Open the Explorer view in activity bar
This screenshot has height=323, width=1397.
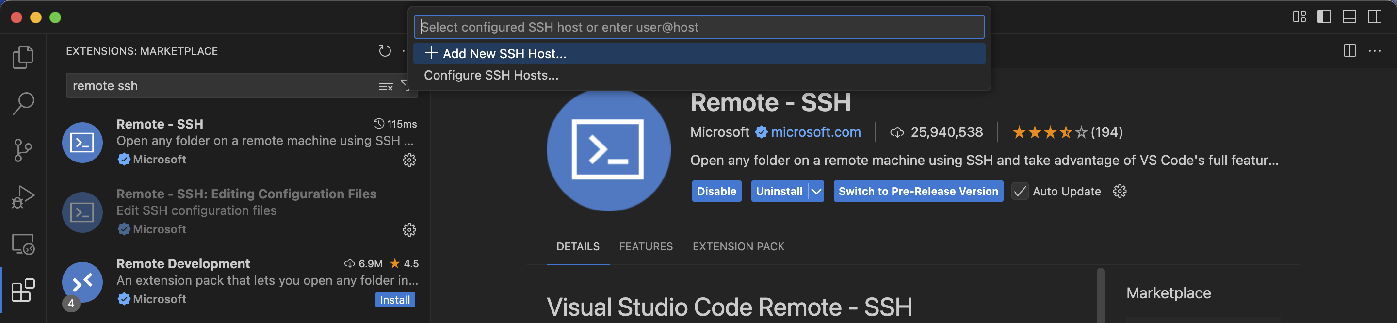click(23, 57)
